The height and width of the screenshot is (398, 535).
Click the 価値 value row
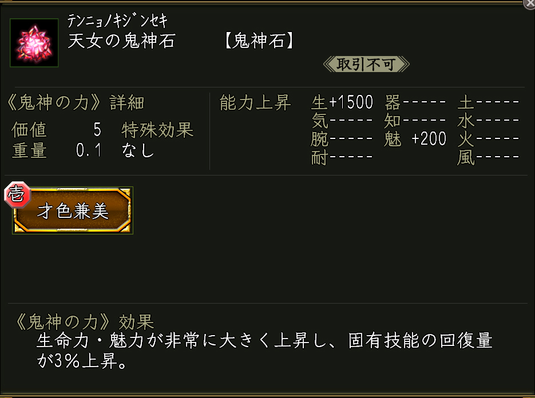57,130
